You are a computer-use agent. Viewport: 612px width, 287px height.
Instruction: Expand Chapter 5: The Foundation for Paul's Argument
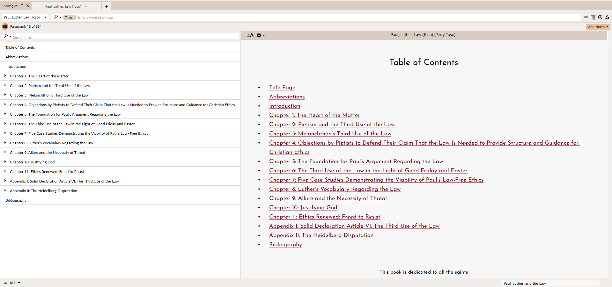tap(5, 114)
